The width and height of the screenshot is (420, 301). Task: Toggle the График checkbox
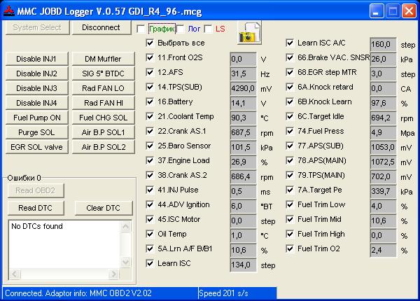click(141, 29)
